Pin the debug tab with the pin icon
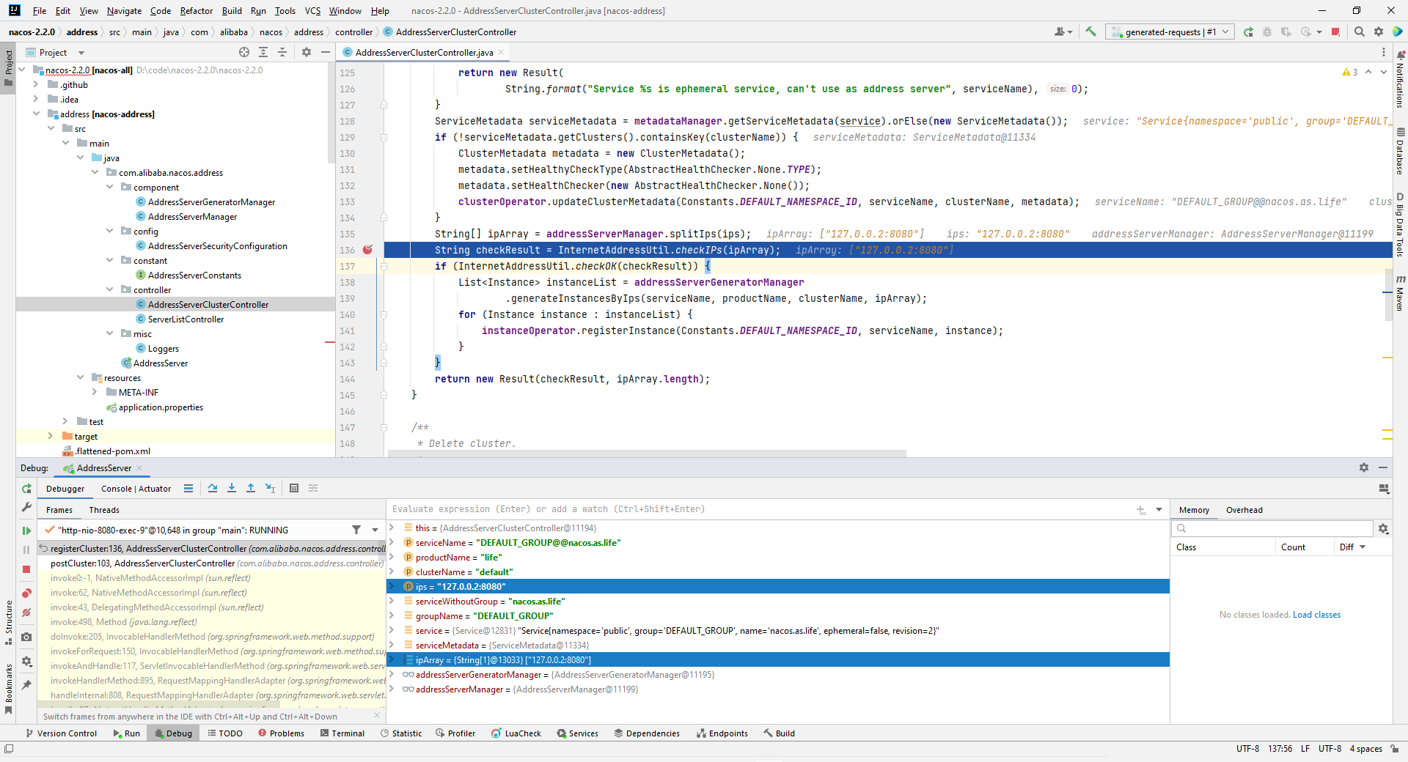 (26, 685)
